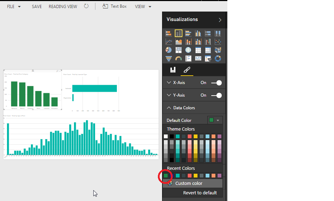Pick the treemap visualization
Image resolution: width=334 pixels, height=201 pixels.
point(179,50)
